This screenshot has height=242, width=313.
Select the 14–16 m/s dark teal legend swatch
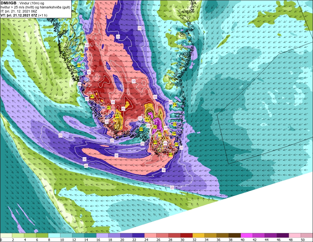pos(90,235)
